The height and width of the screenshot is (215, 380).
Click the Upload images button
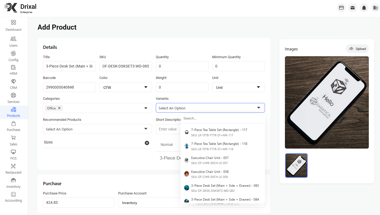[x=357, y=49]
